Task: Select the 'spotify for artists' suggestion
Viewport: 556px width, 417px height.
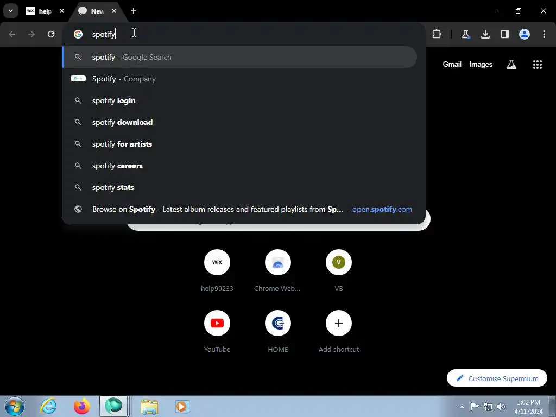Action: click(239, 144)
